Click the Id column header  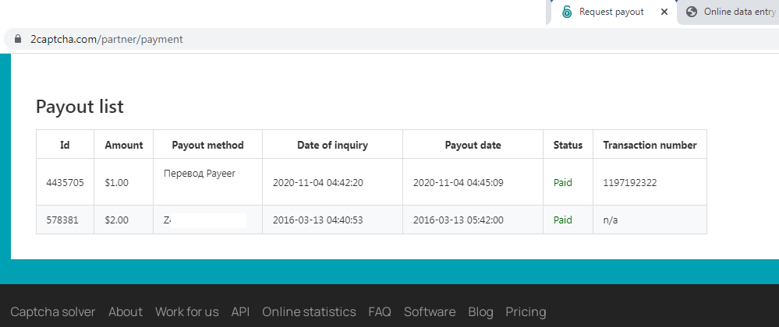coord(65,145)
